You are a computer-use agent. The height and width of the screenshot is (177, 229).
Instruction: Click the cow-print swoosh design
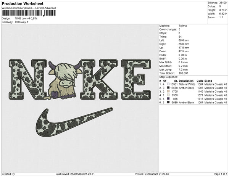coord(74,122)
